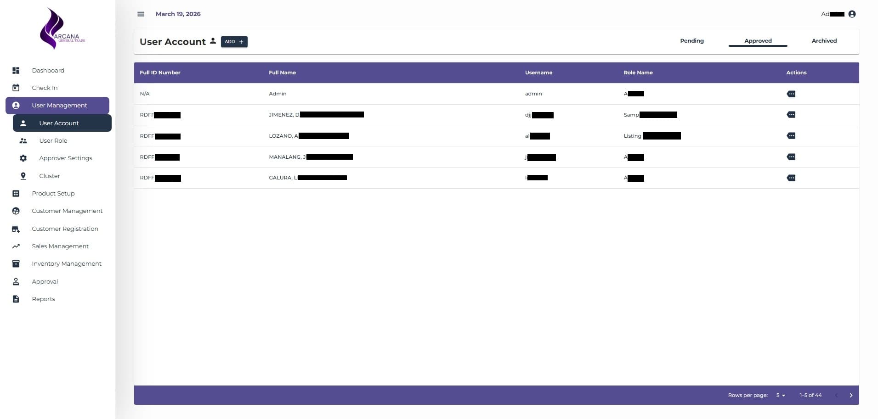Screen dimensions: 878x419
Task: Collapse the sidebar with the hamburger menu
Action: tap(141, 14)
